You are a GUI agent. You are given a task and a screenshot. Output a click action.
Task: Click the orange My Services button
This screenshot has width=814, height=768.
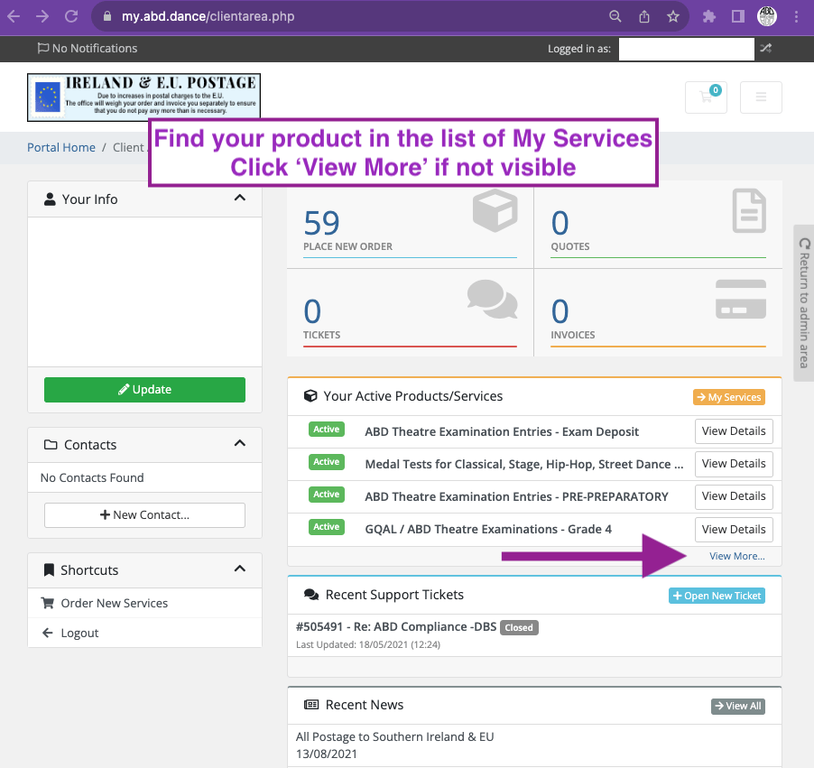[728, 397]
